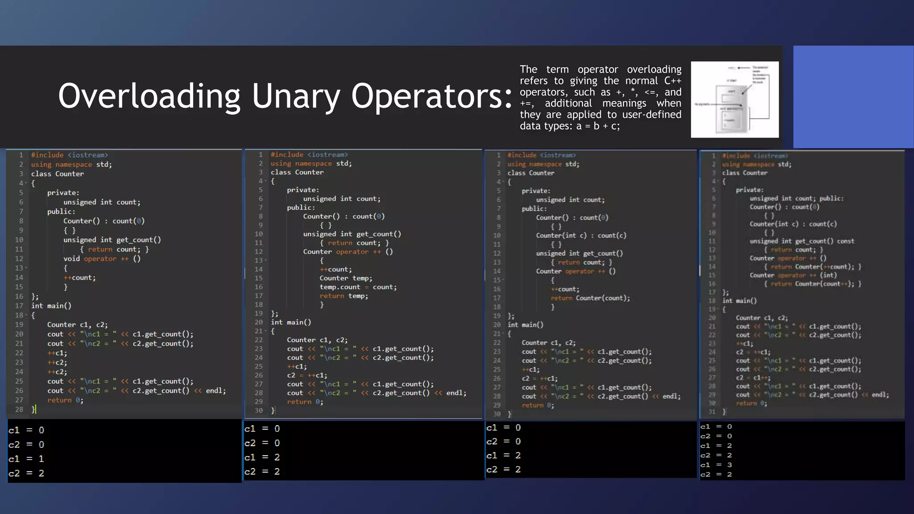Collapse line 21 main fold in second code panel
This screenshot has width=914, height=514.
pyautogui.click(x=266, y=331)
